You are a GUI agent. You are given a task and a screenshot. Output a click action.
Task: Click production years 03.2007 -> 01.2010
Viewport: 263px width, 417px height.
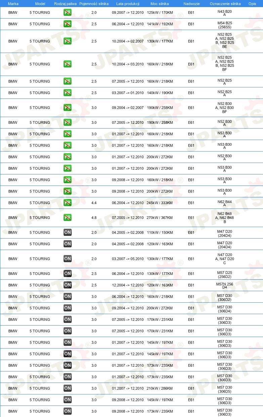pos(128,93)
